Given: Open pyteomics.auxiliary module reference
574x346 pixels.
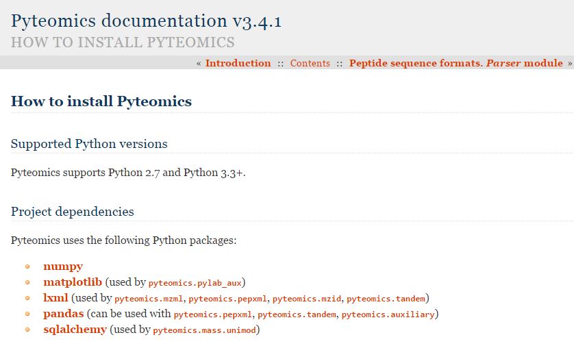Looking at the screenshot, I should click(388, 314).
